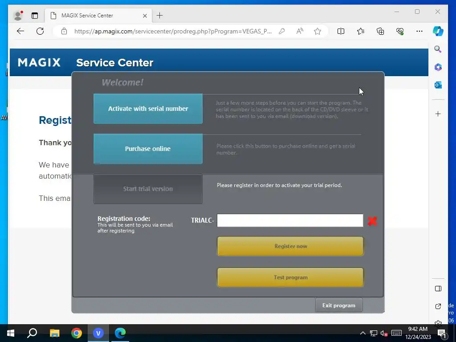Open Edge Settings and more menu

(x=419, y=31)
